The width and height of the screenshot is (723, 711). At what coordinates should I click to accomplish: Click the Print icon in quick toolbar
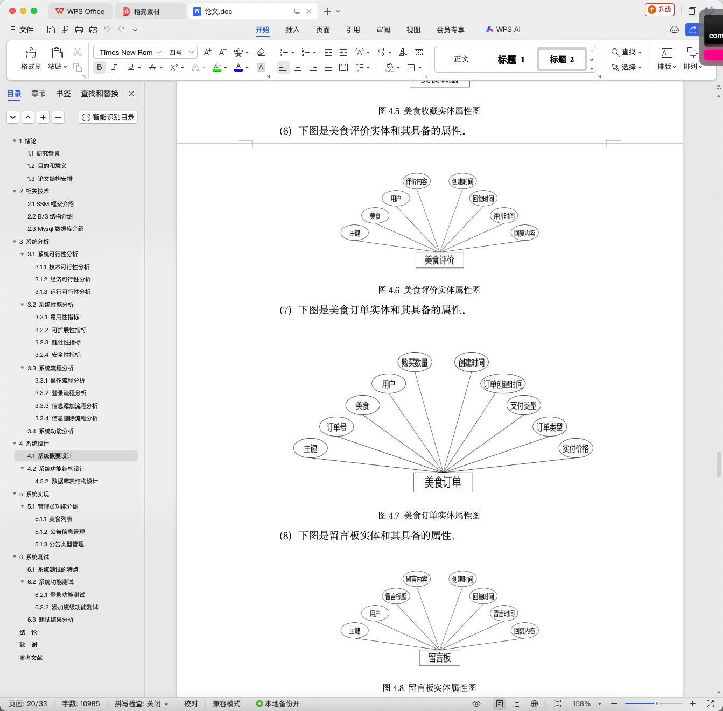(79, 30)
